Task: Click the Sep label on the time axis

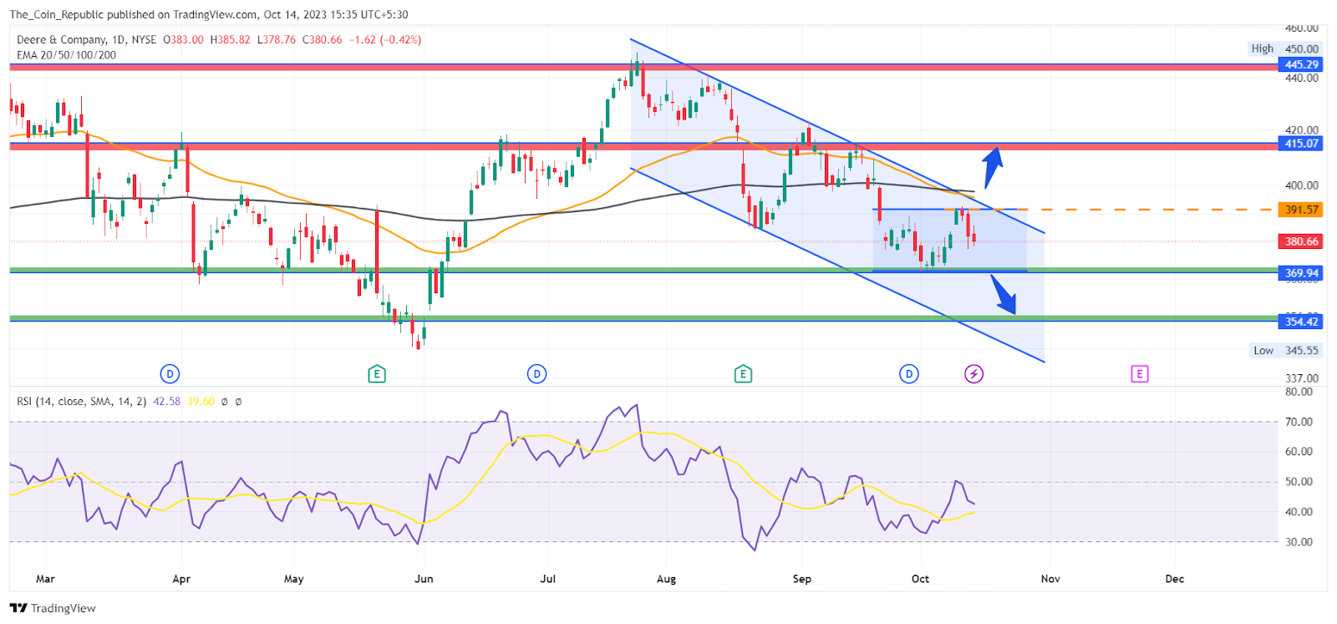Action: [x=802, y=579]
